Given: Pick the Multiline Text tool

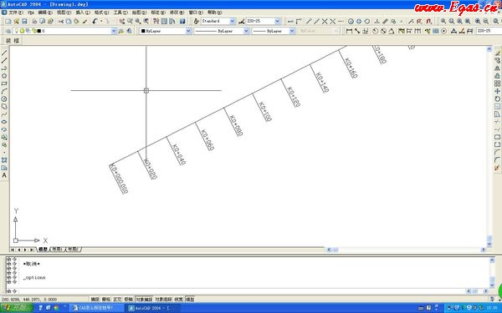Looking at the screenshot, I should coord(4,175).
